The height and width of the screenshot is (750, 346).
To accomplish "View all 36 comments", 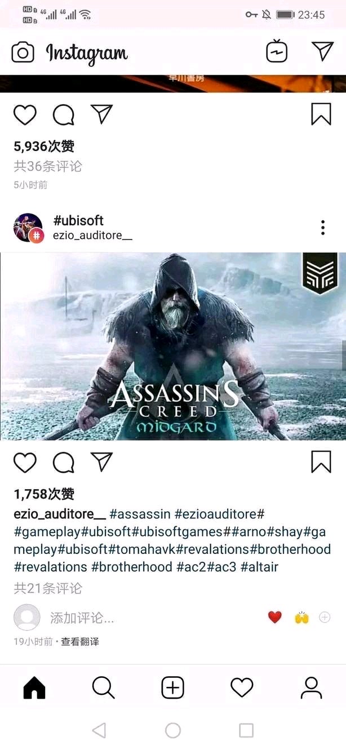I will click(x=48, y=166).
